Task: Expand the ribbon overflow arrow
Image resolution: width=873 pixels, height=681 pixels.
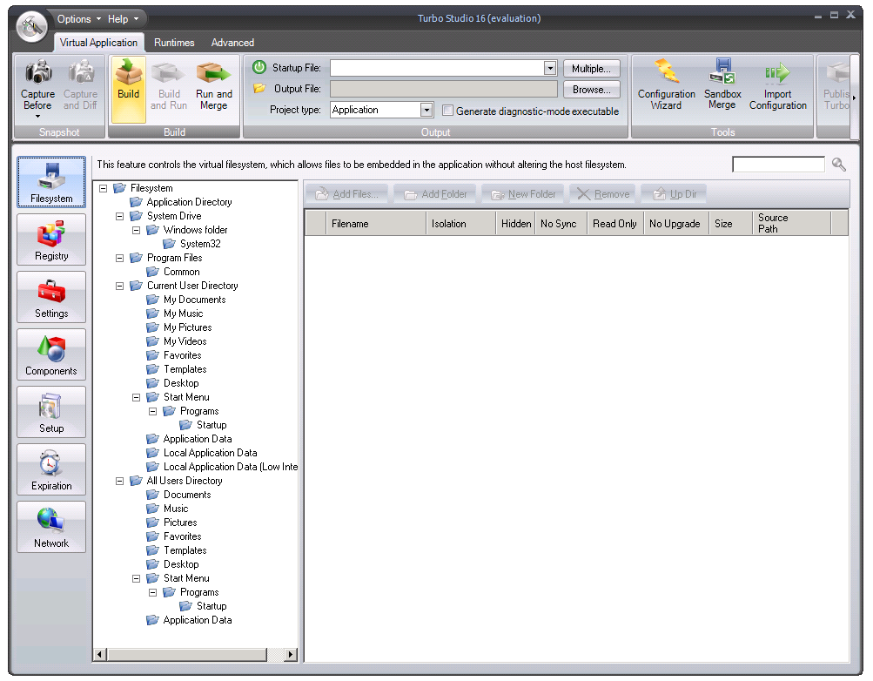Action: (x=854, y=98)
